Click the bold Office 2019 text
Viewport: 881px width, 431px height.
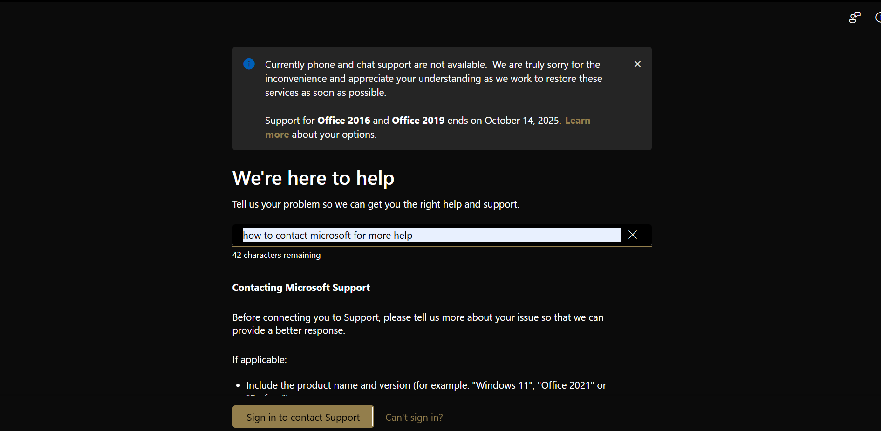(418, 120)
